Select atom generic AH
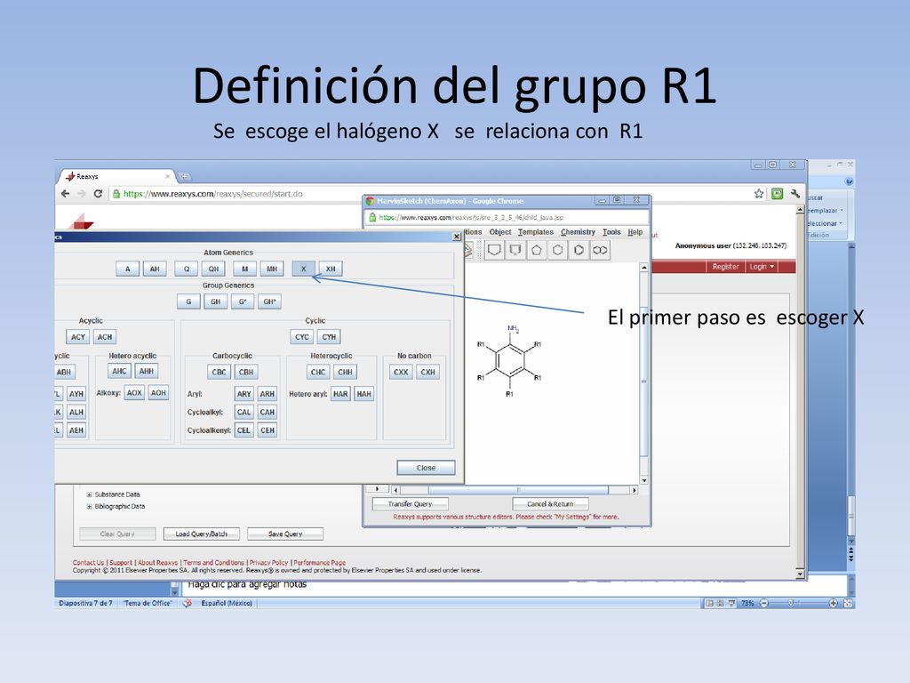This screenshot has height=683, width=910. 155,269
